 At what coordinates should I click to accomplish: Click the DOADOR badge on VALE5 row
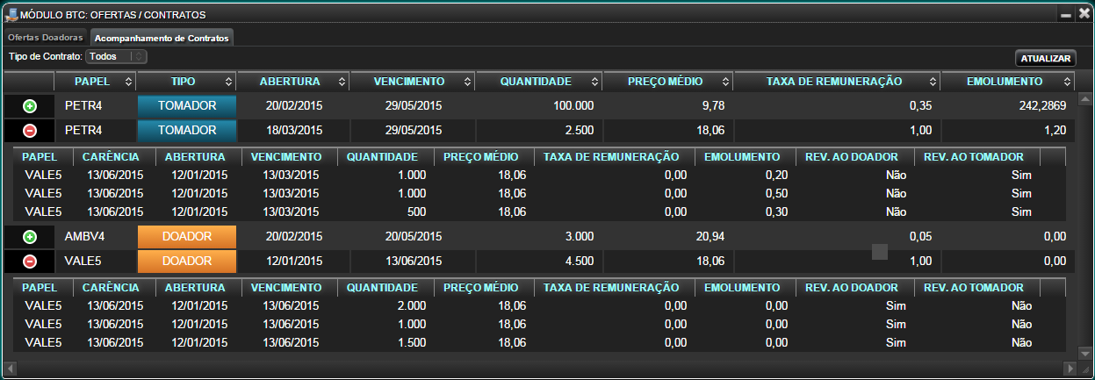coord(187,262)
